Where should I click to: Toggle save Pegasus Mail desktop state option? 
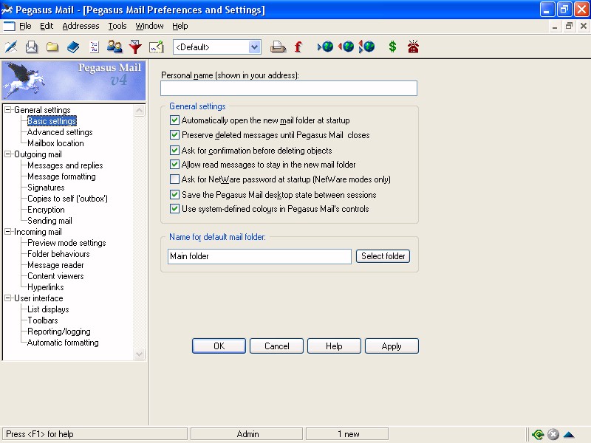(x=174, y=195)
